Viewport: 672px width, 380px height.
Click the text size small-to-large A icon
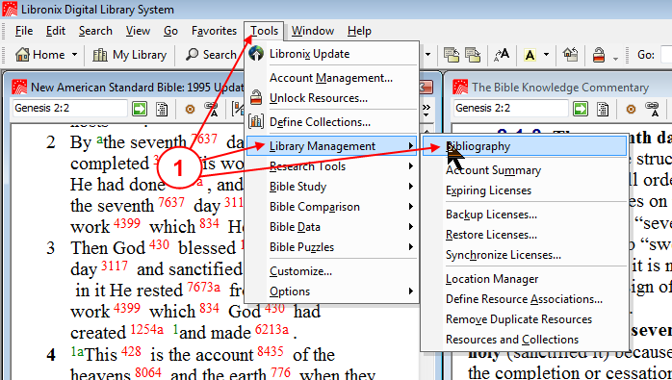tap(502, 55)
